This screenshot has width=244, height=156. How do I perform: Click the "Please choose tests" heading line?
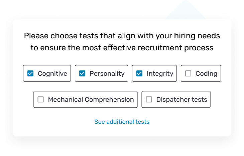click(x=122, y=36)
